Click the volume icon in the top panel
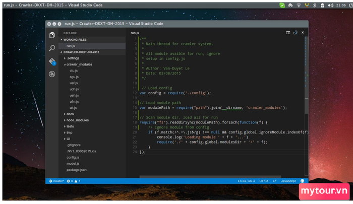Screen dimensions: 353x204 click(330, 5)
